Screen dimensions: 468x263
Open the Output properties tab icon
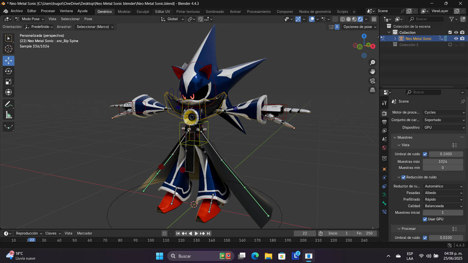(384, 122)
